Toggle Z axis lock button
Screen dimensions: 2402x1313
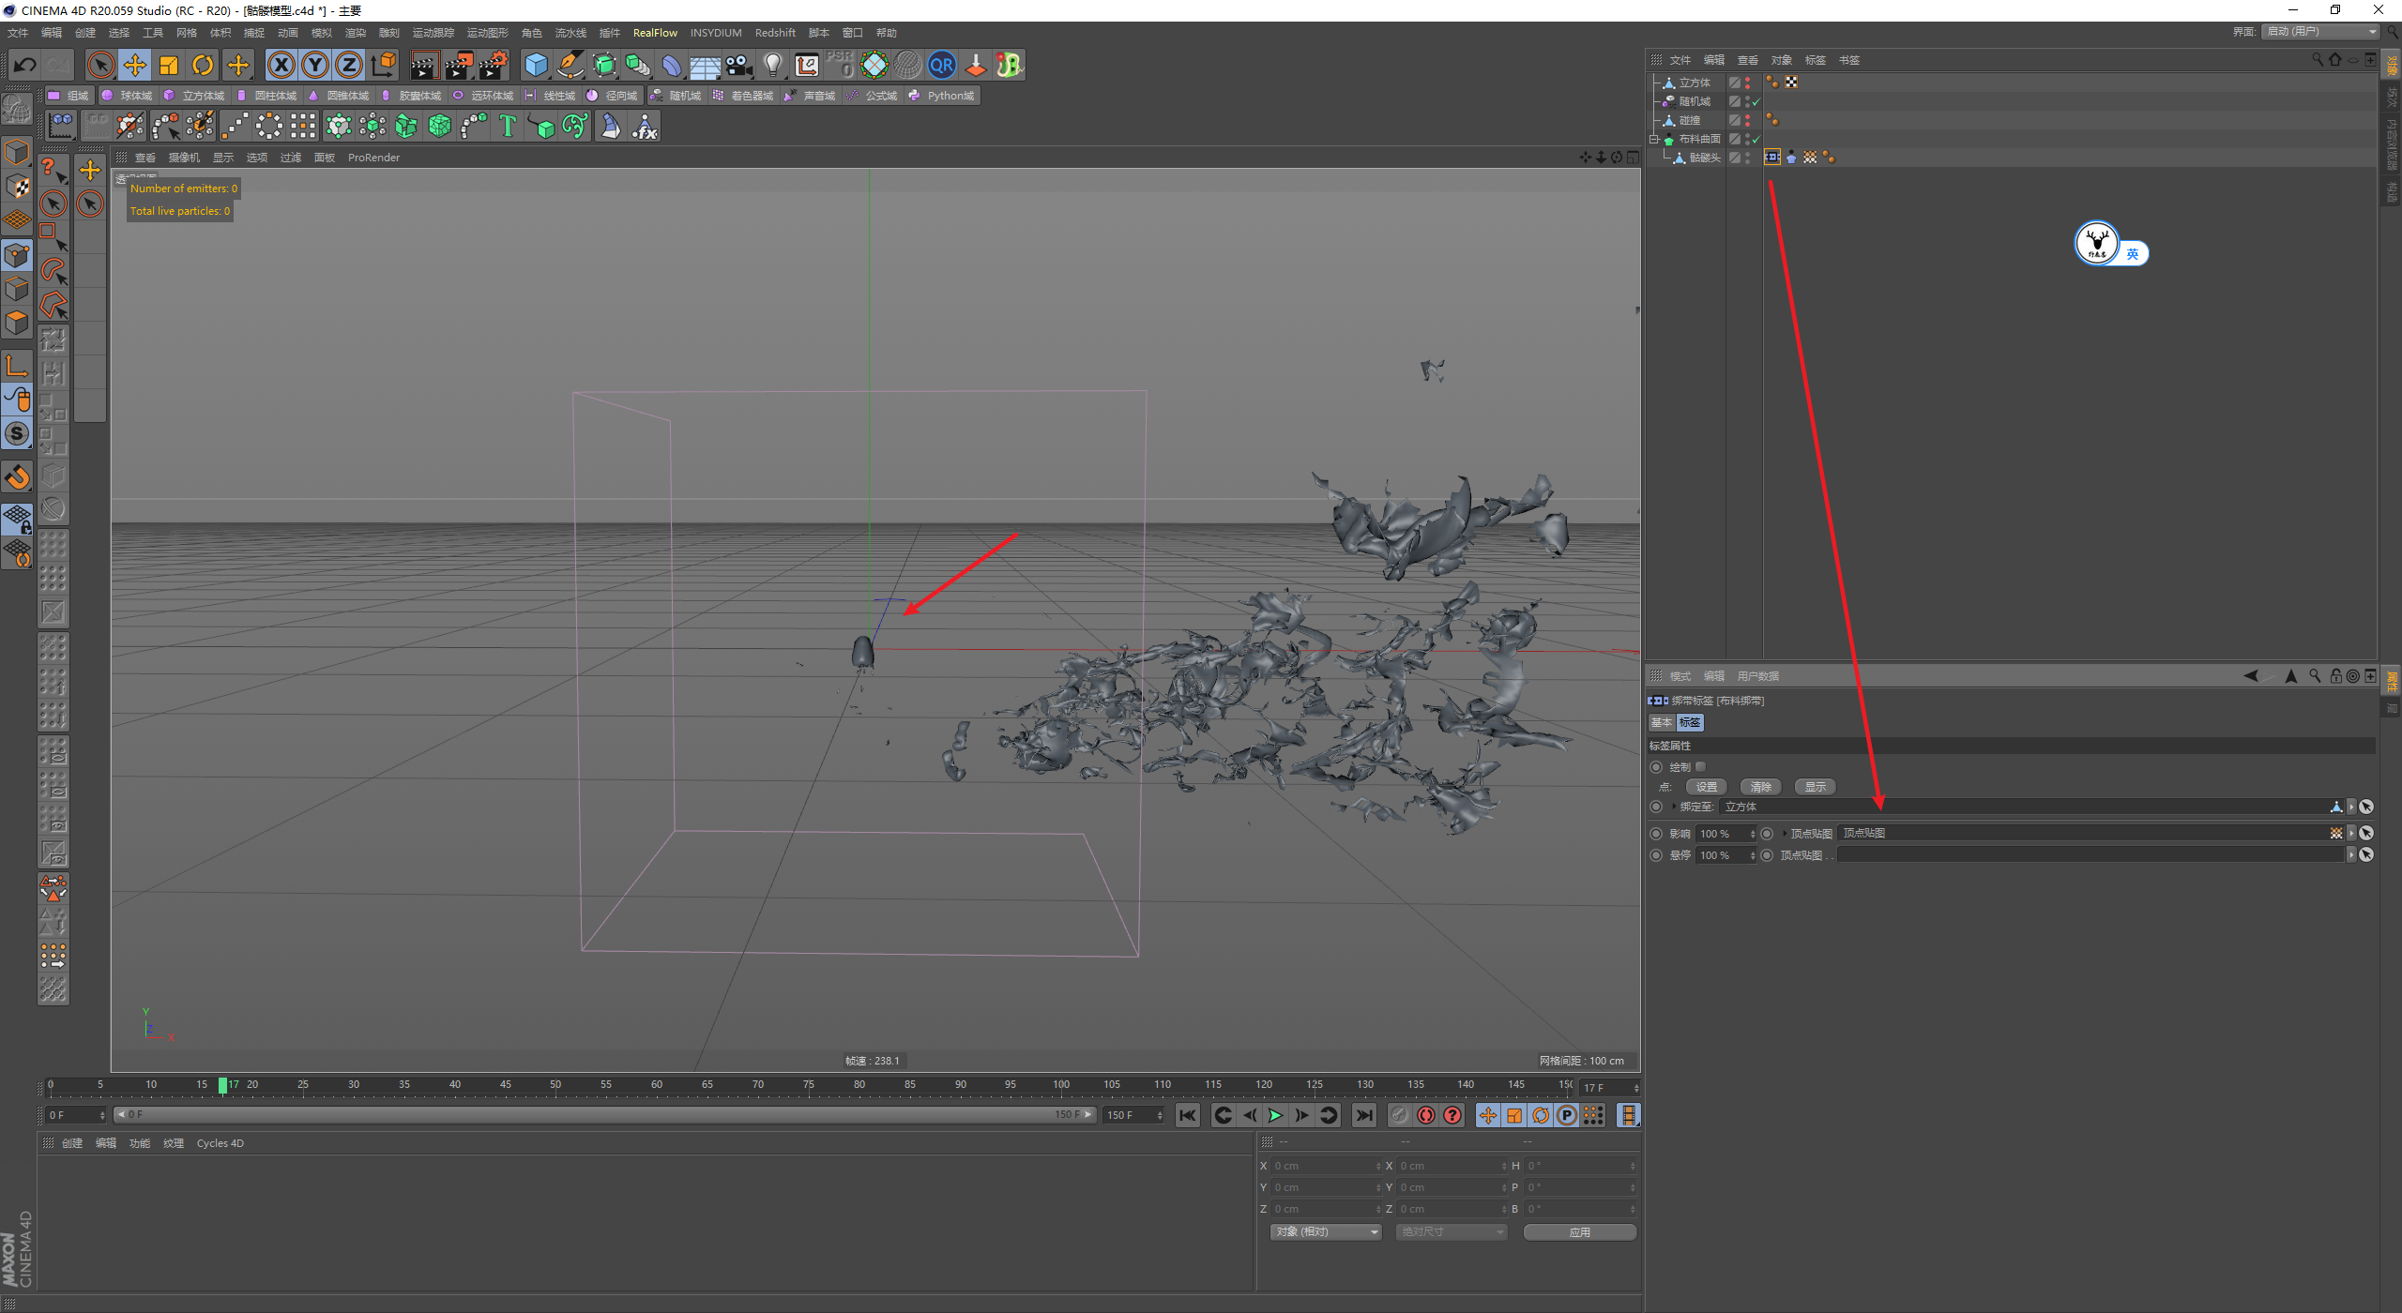pos(348,65)
